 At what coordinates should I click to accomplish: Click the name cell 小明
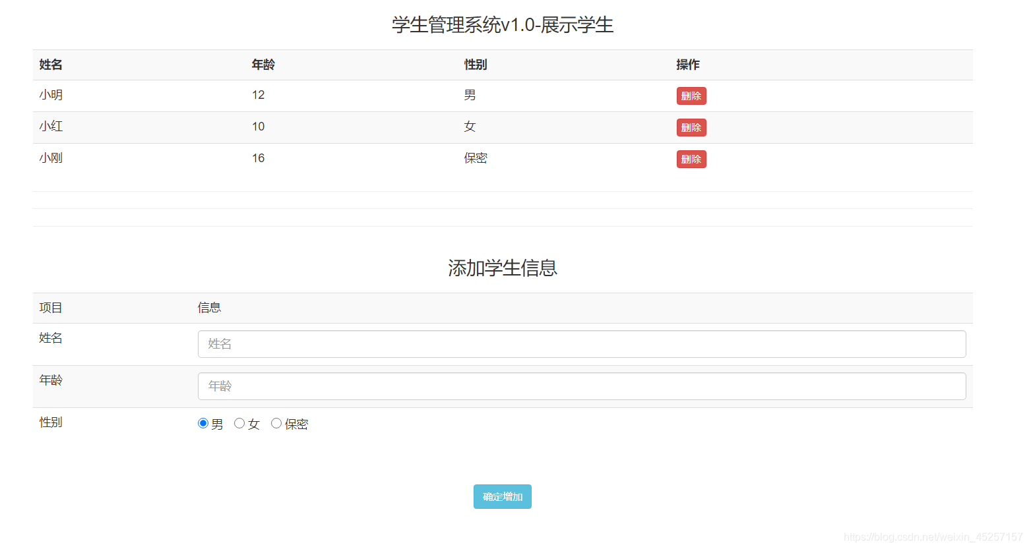pos(51,95)
